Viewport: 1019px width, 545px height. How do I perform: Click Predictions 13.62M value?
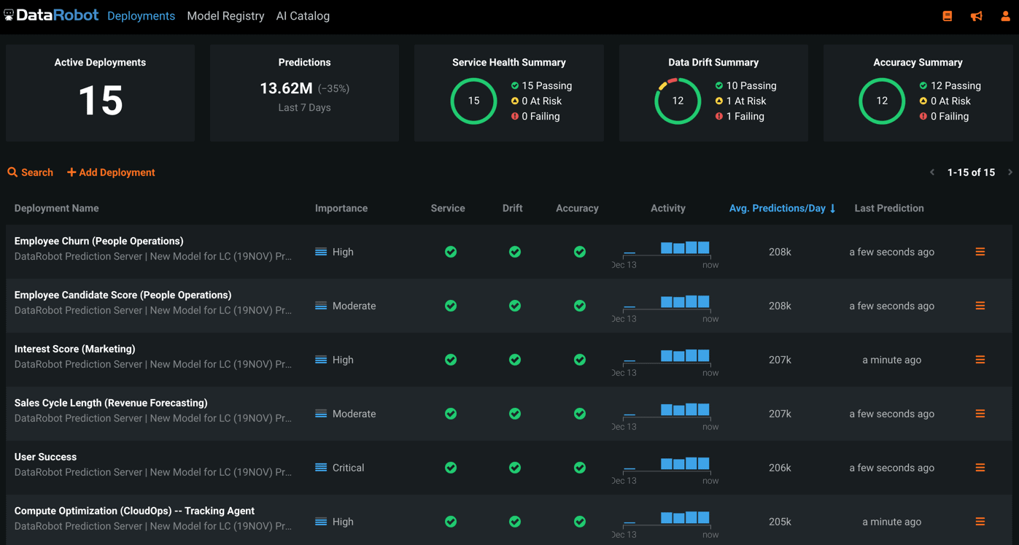(286, 88)
